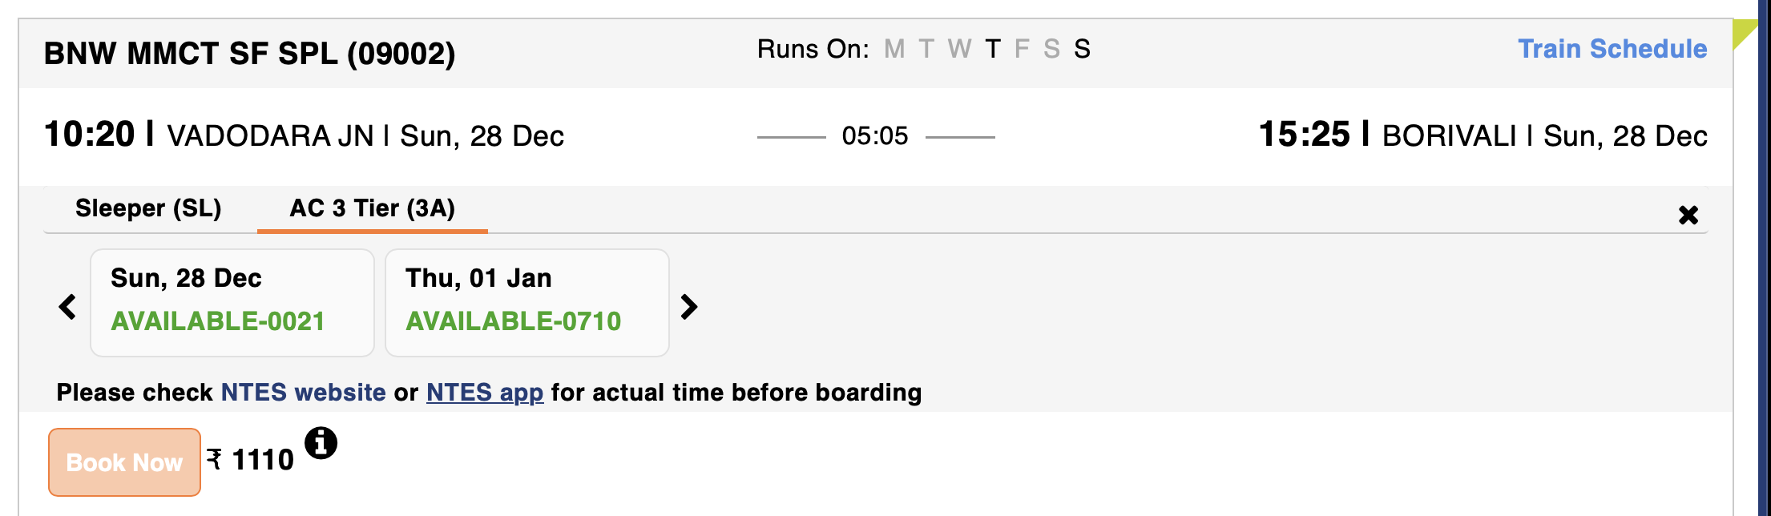Click the 15:25 Borivali arrival details

tap(1482, 135)
